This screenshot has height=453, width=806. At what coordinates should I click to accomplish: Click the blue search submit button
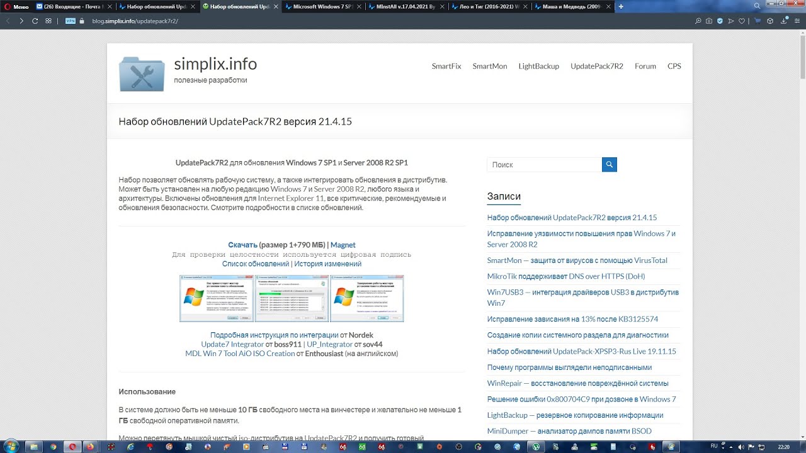coord(610,164)
